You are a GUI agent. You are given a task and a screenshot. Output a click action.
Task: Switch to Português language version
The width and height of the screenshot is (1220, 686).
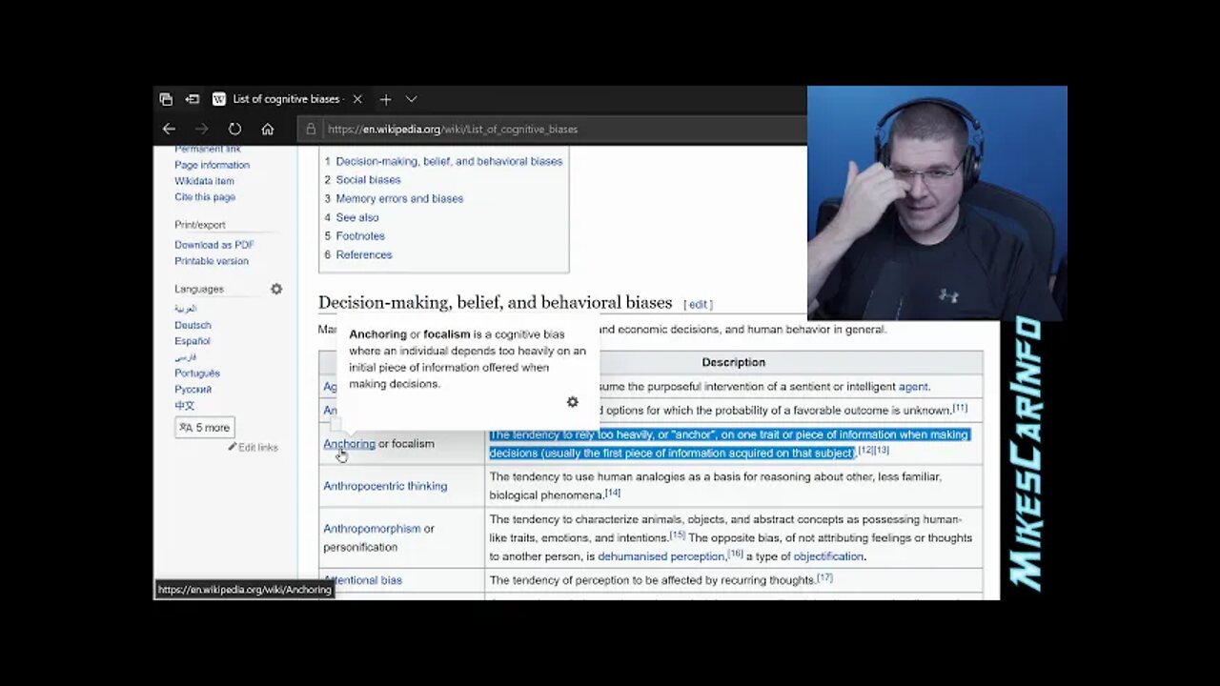click(x=197, y=373)
